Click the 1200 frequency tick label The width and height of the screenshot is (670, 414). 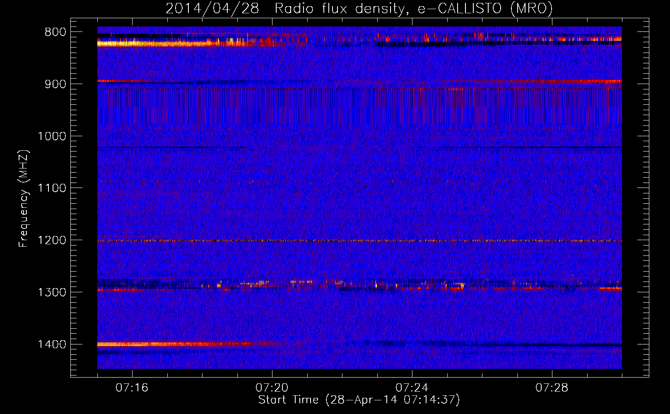click(52, 241)
